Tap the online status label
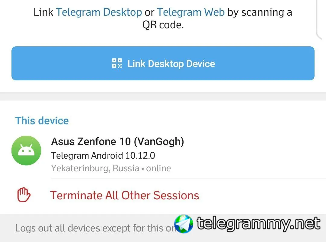 pyautogui.click(x=158, y=168)
